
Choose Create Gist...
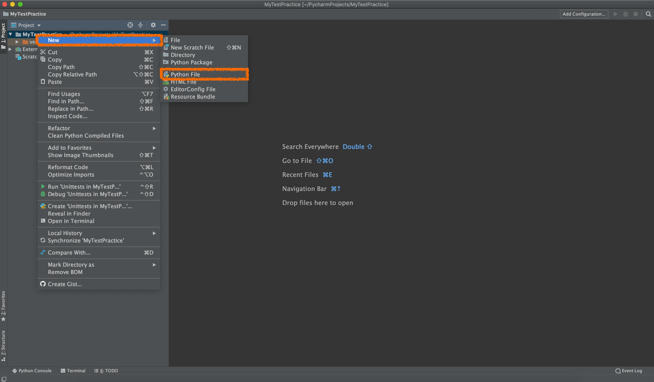[99, 284]
